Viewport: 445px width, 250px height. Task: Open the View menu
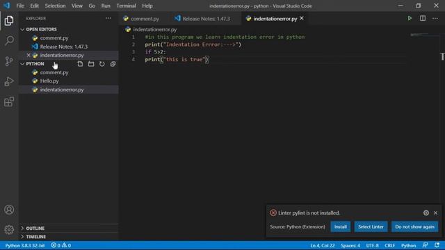pyautogui.click(x=77, y=6)
